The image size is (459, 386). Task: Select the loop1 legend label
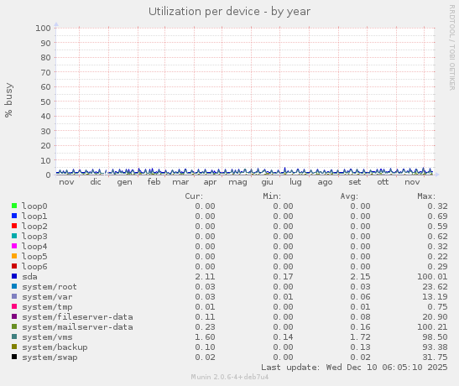click(34, 216)
